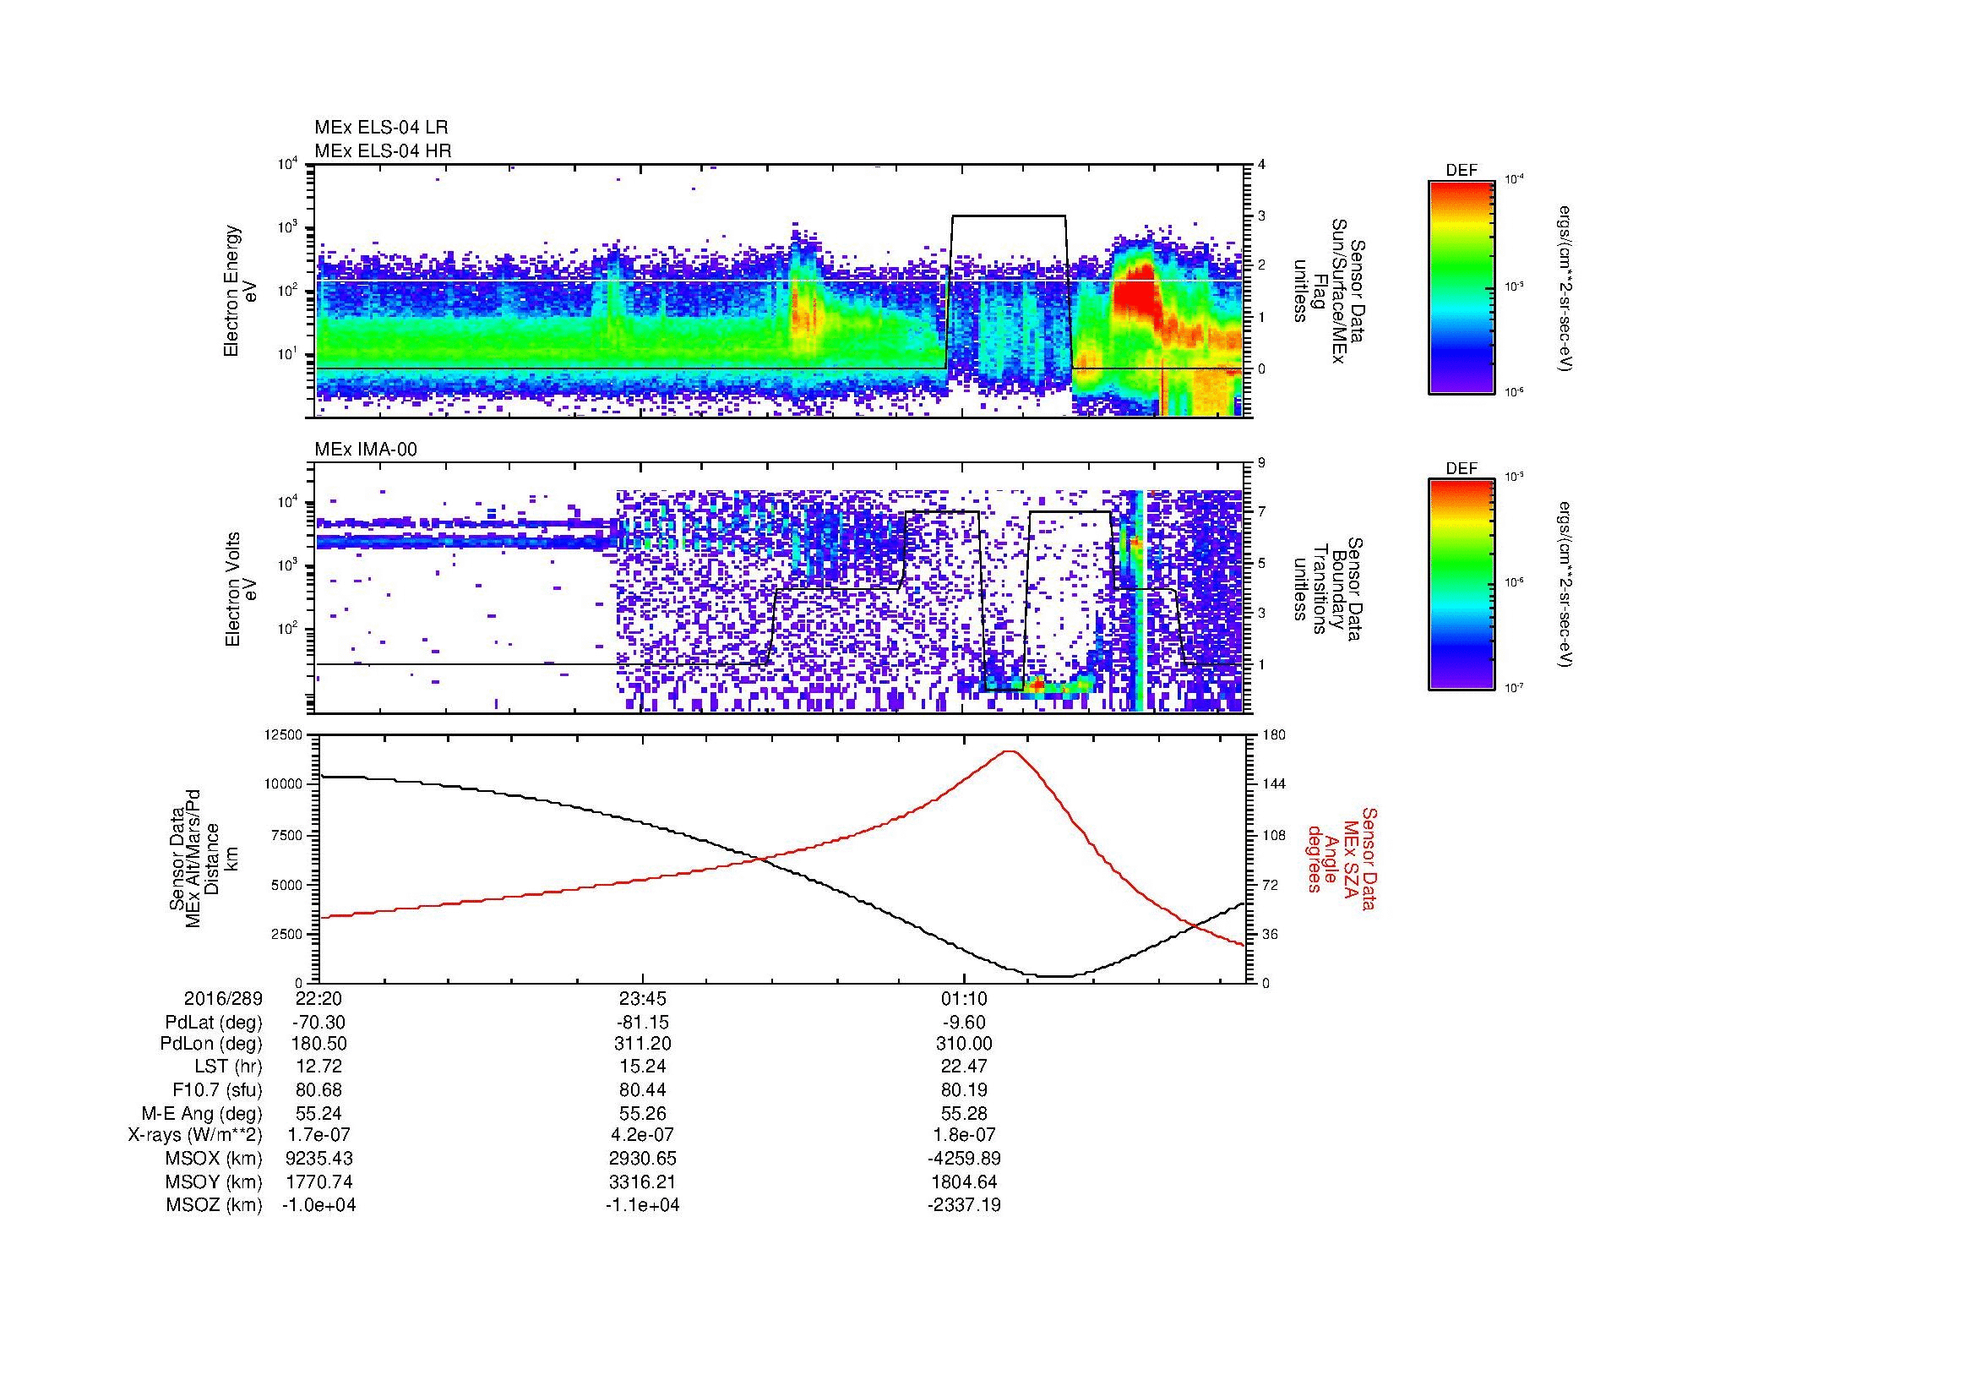Click the 180 degree SZA axis tick
Viewport: 1976px width, 1397px height.
click(1274, 734)
